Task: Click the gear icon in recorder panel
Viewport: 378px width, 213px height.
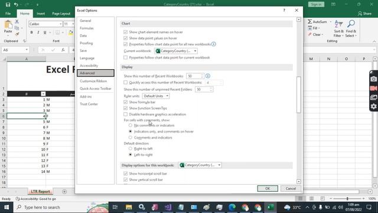Action: tap(373, 106)
